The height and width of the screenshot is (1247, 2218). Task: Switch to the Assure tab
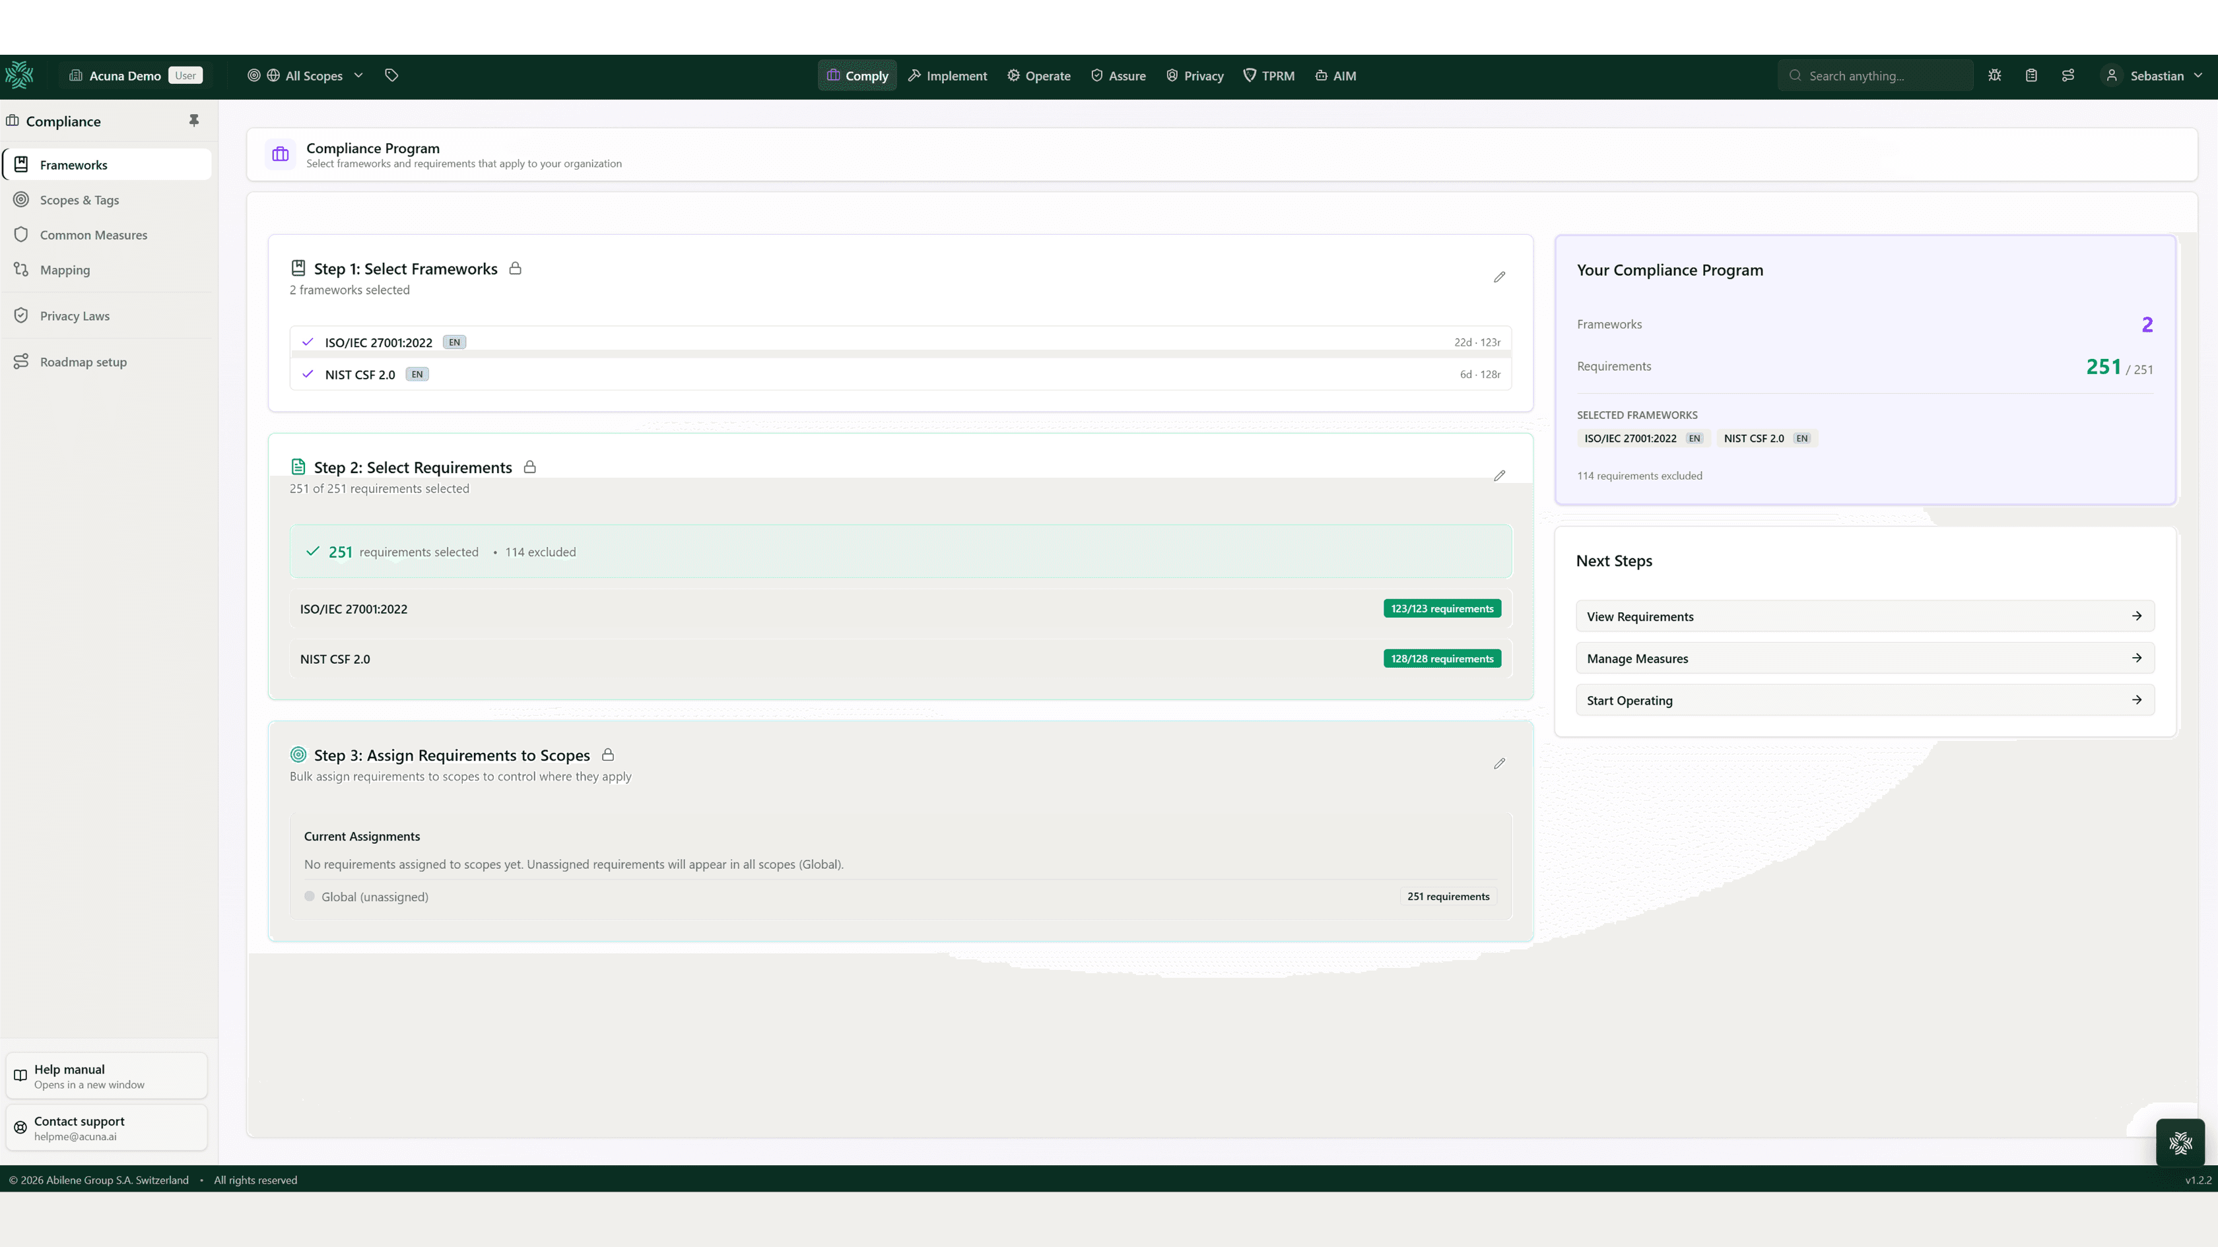(x=1118, y=76)
